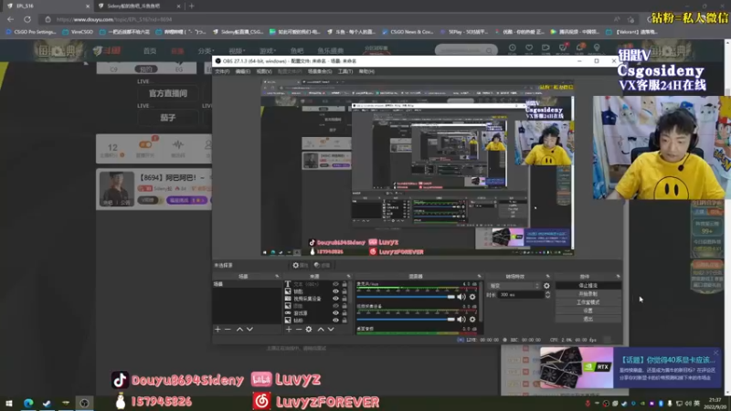Lock the 视频采集设备 source
Viewport: 731px width, 411px height.
tap(344, 299)
